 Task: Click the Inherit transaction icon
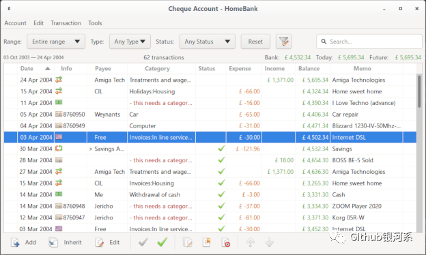[x=53, y=242]
